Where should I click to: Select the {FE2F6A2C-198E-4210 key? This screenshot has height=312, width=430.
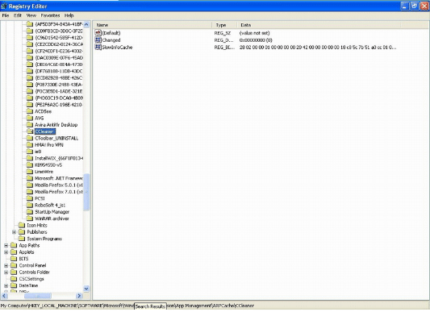59,105
